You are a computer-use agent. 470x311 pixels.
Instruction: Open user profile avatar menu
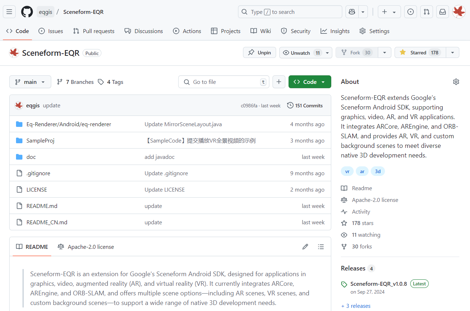coord(459,12)
